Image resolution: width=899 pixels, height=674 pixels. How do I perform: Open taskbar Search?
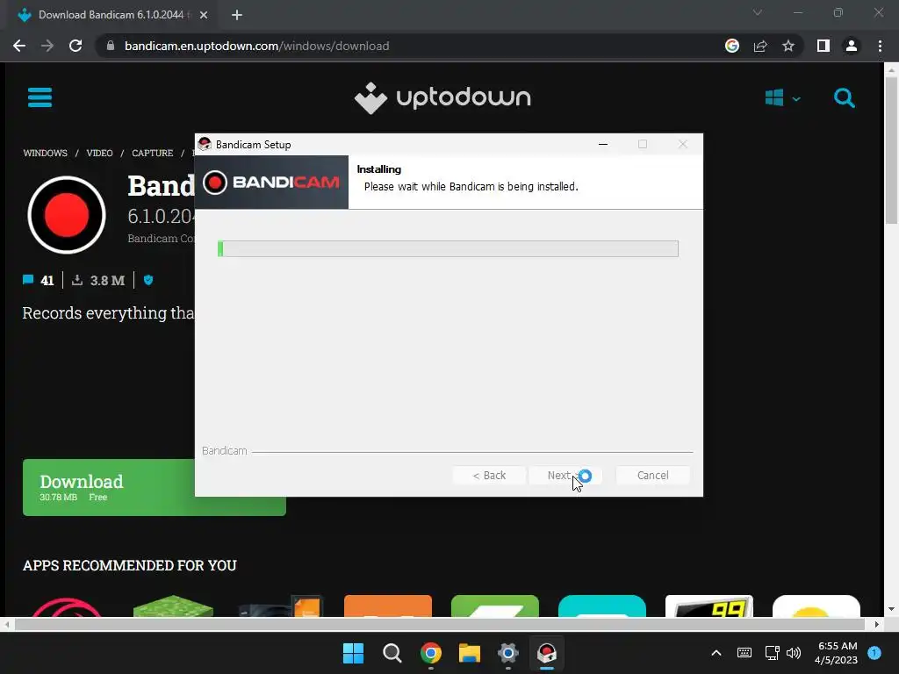(x=392, y=653)
